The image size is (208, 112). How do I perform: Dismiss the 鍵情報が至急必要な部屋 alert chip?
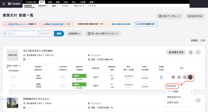71,24
